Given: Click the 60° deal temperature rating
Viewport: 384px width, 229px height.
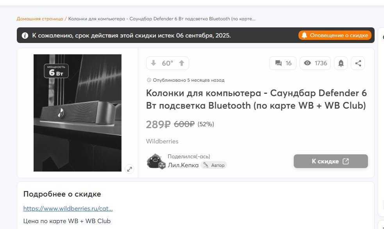Looking at the screenshot, I should 168,63.
